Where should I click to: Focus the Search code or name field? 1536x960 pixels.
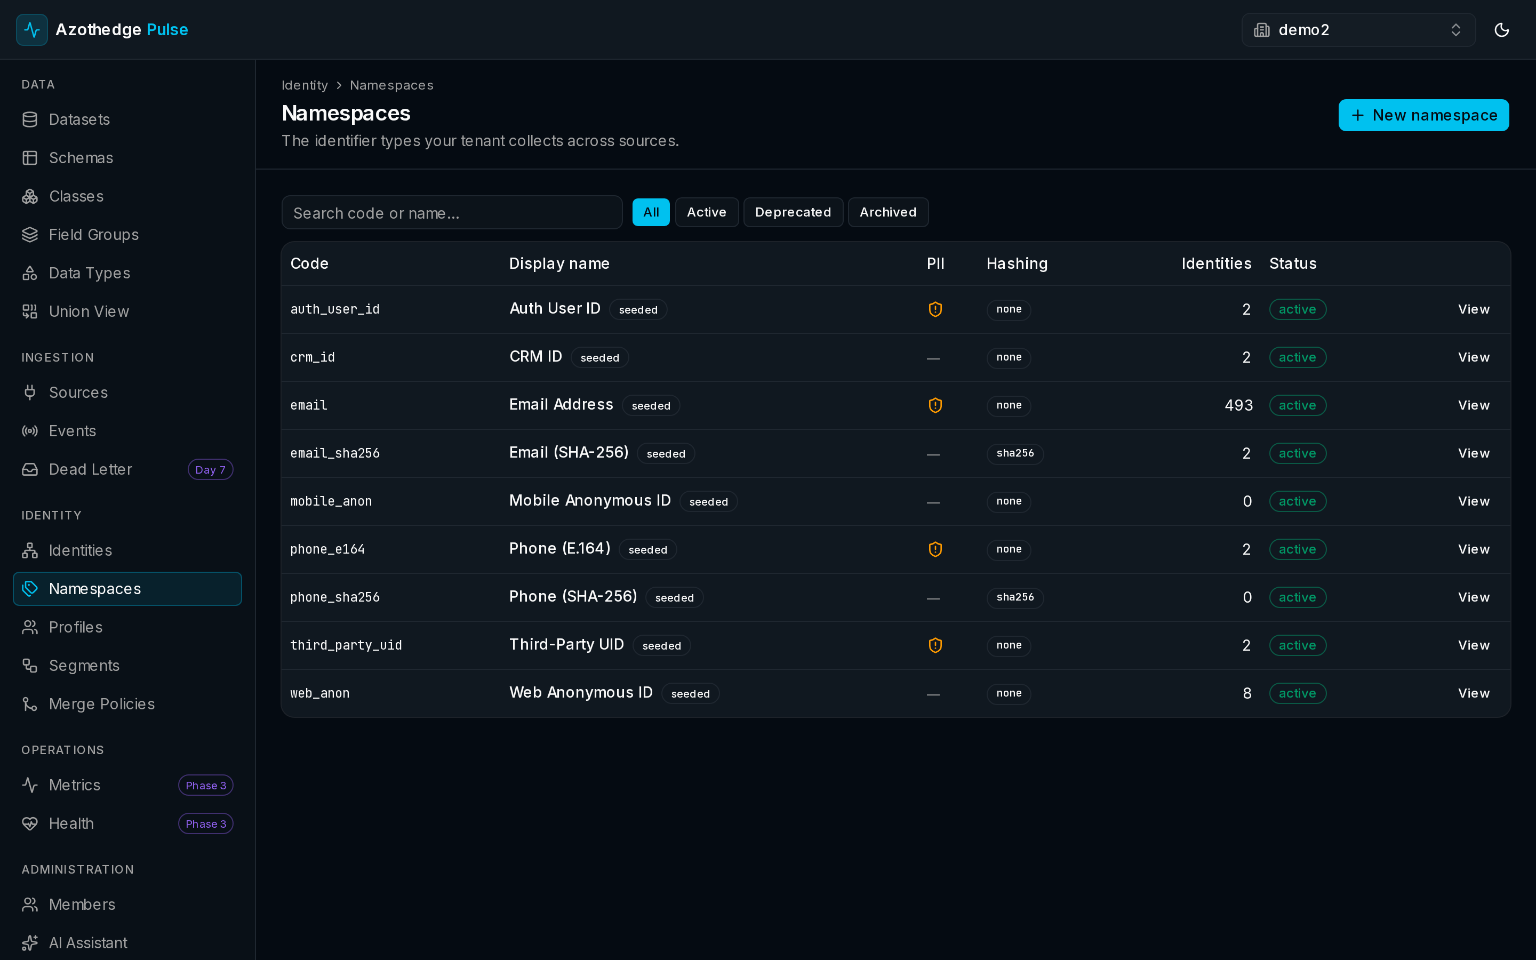(x=452, y=213)
